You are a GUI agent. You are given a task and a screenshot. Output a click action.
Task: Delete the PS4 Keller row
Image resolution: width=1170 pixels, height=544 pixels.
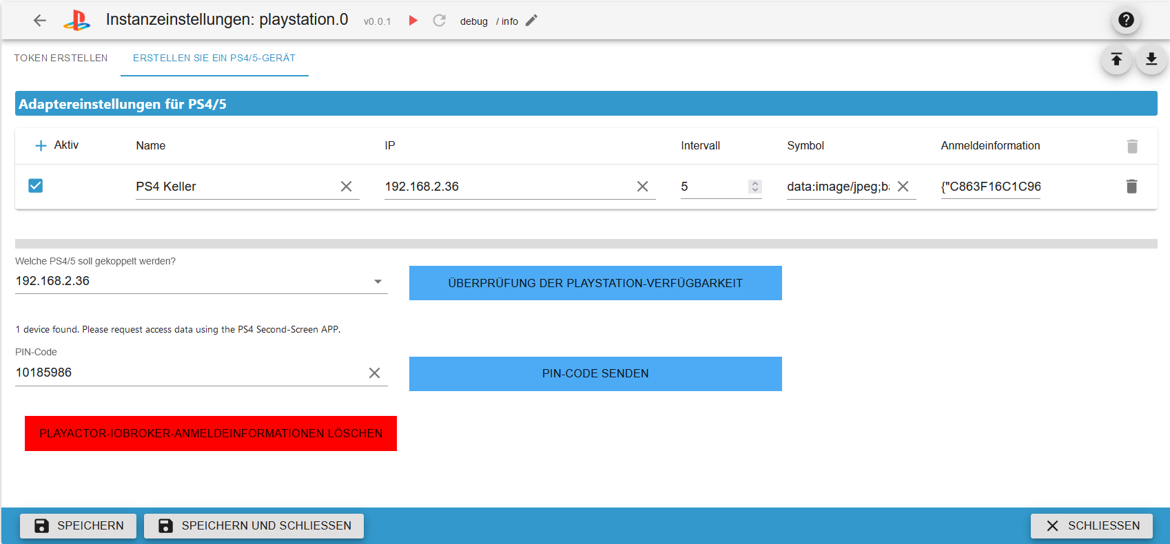coord(1131,187)
